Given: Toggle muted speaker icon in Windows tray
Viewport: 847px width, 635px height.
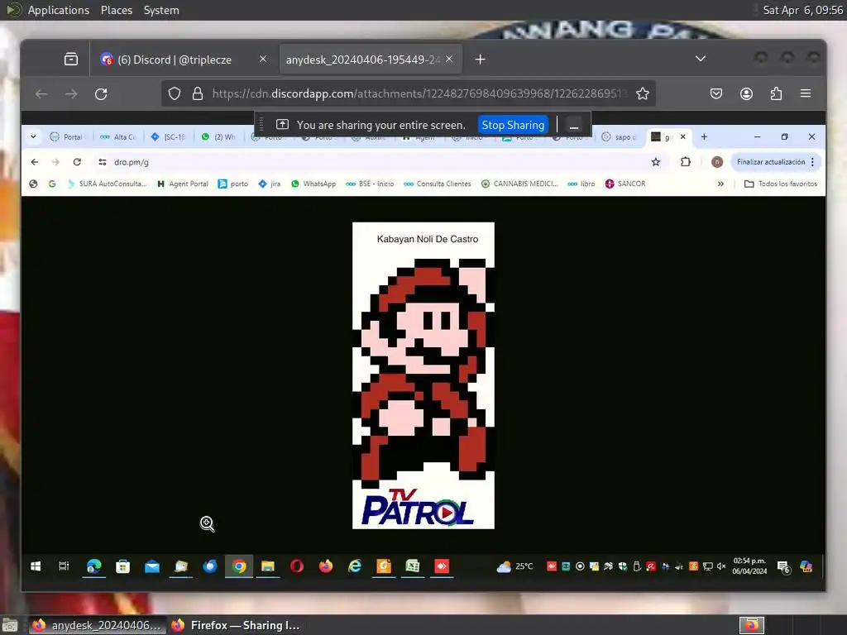Looking at the screenshot, I should point(721,566).
